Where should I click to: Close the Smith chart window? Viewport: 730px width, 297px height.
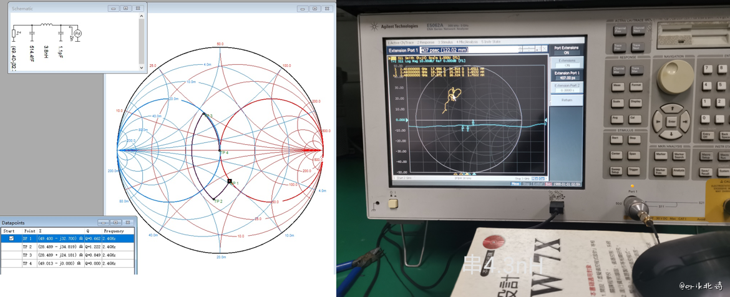tap(326, 9)
